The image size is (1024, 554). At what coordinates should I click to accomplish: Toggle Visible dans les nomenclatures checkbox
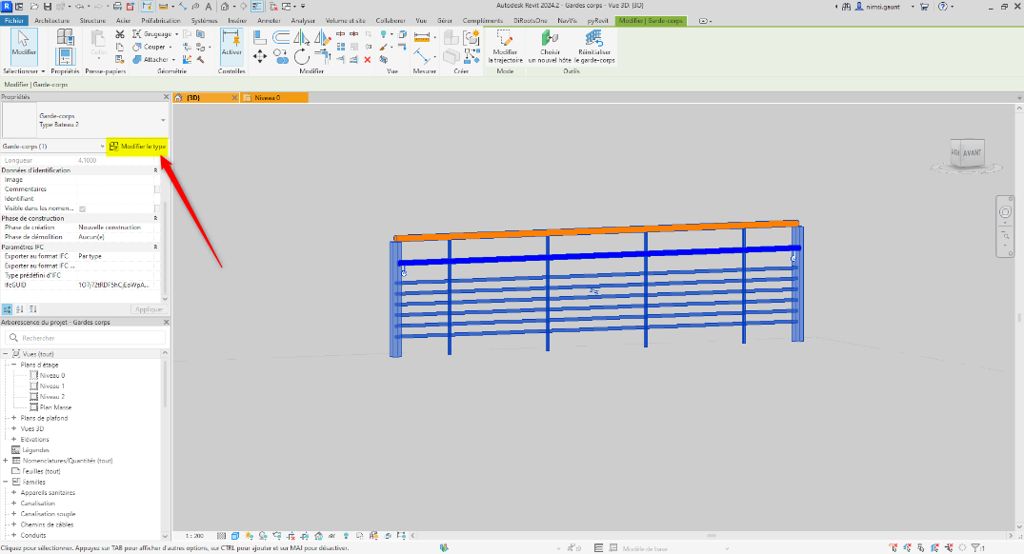pyautogui.click(x=83, y=208)
